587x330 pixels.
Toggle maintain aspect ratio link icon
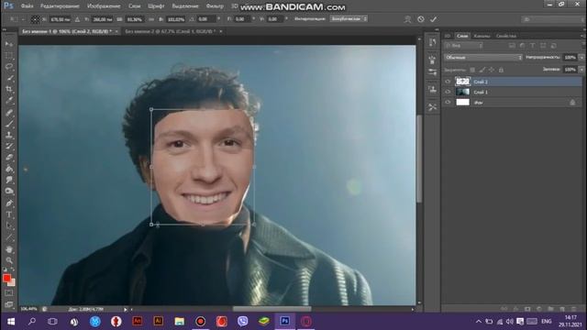[151, 19]
